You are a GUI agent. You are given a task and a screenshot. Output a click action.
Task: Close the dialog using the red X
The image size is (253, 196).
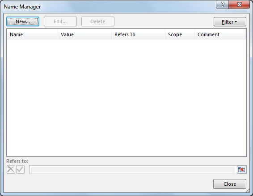[239, 4]
